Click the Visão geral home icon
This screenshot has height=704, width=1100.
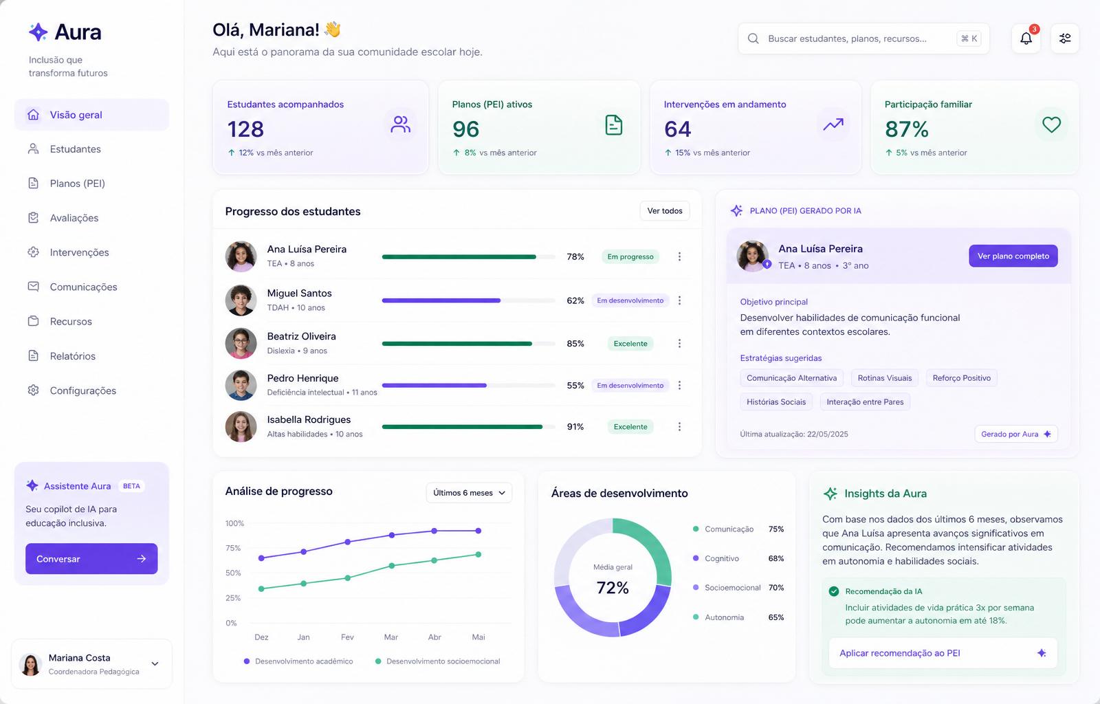(33, 115)
